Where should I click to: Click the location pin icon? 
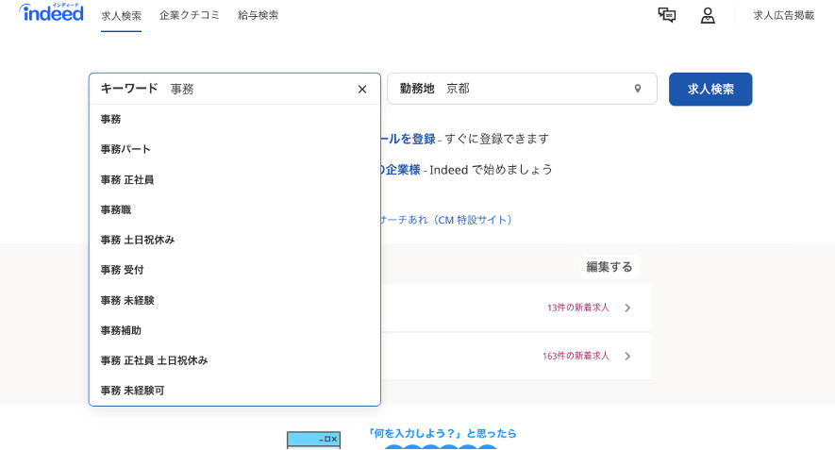coord(638,89)
